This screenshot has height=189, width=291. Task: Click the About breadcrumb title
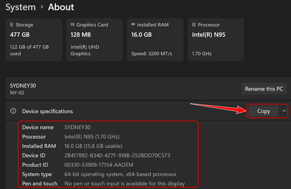[61, 7]
